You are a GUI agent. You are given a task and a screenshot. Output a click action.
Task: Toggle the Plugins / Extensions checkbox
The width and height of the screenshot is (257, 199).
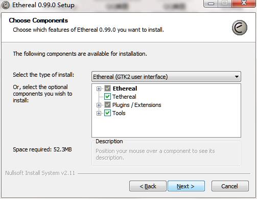point(107,105)
